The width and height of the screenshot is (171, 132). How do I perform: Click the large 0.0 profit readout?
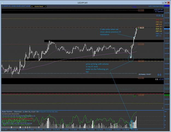(x=159, y=75)
